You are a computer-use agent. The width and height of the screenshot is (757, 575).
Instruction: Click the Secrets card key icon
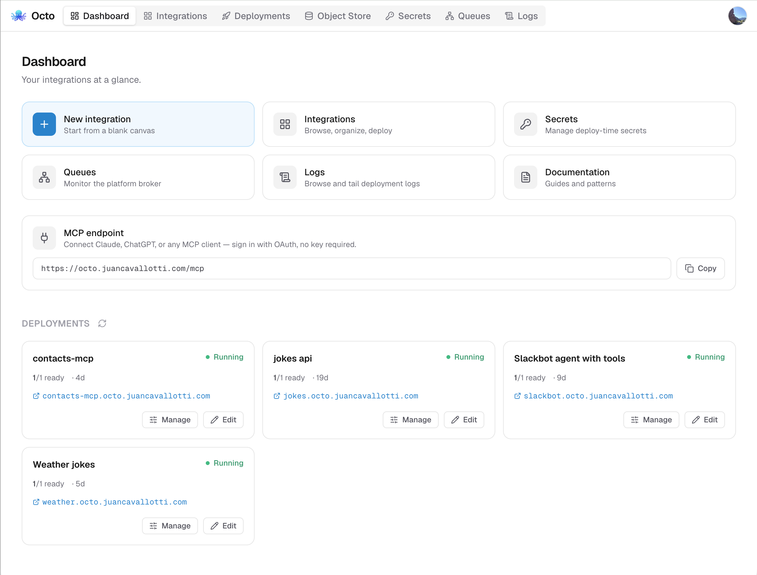tap(526, 124)
